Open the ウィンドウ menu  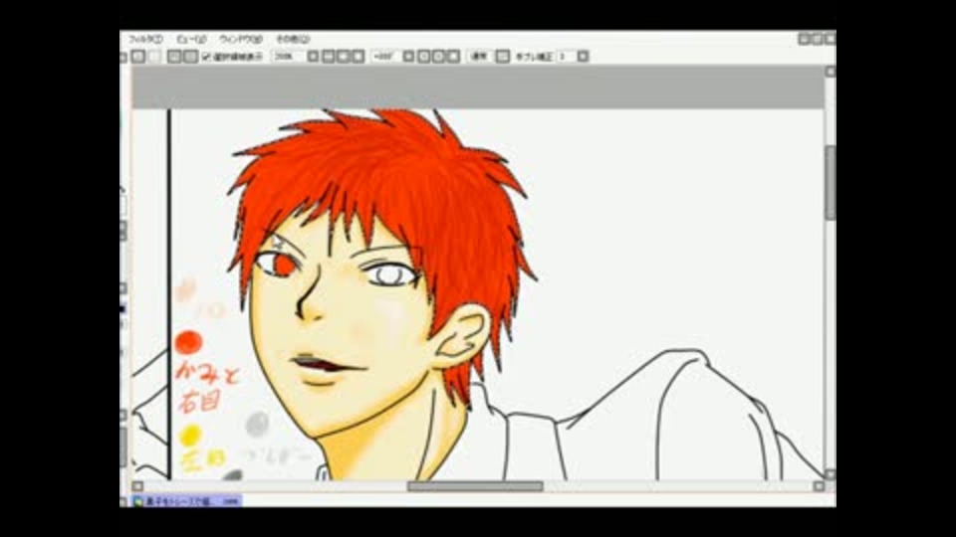[241, 39]
